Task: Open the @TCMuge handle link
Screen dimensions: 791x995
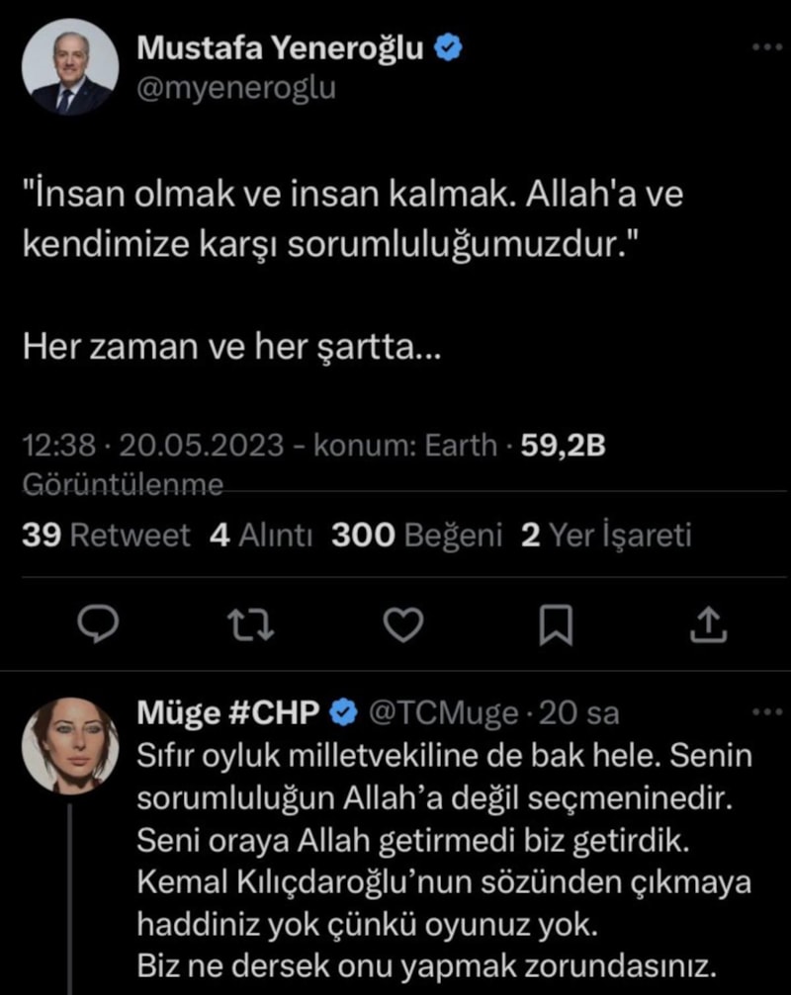Action: (442, 712)
